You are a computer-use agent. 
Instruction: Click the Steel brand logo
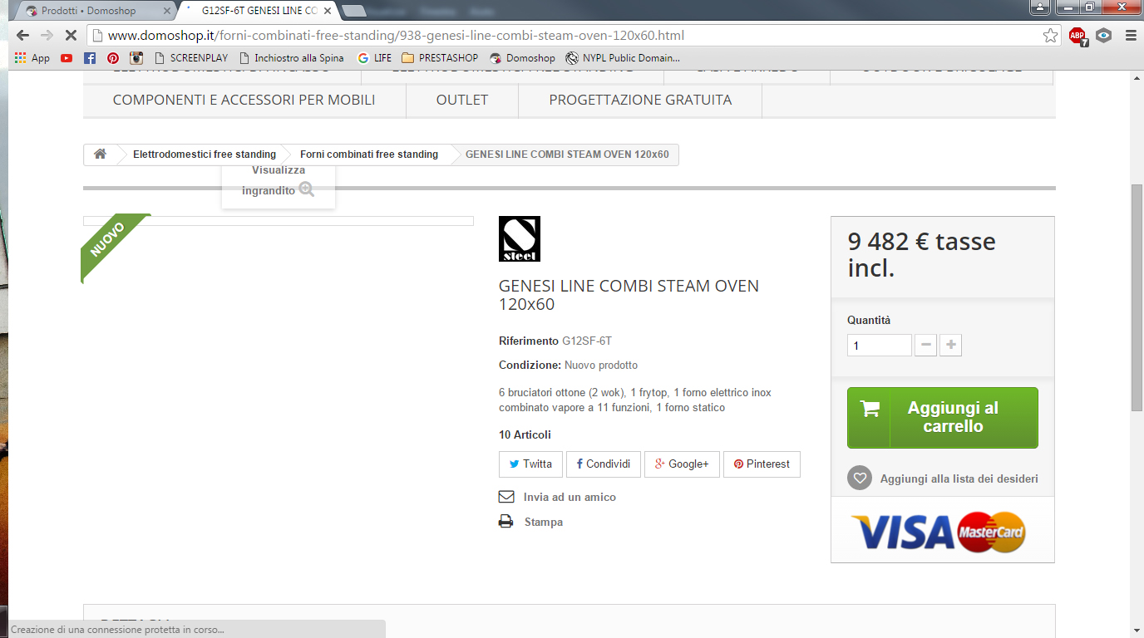tap(520, 238)
